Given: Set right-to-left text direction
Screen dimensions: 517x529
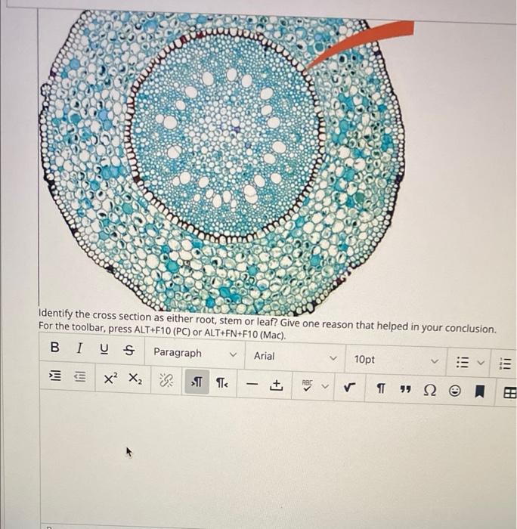Looking at the screenshot, I should point(221,382).
